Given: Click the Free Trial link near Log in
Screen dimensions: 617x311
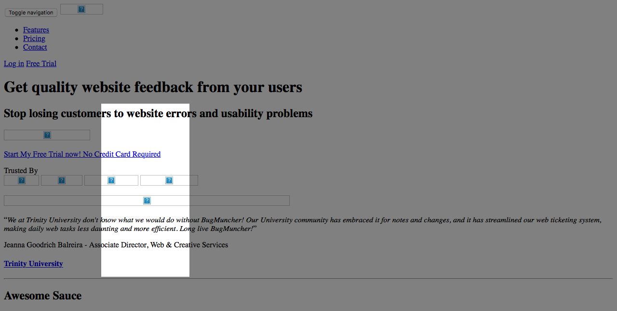Looking at the screenshot, I should point(41,64).
